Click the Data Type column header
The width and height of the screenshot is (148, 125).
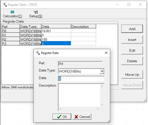pyautogui.click(x=31, y=26)
